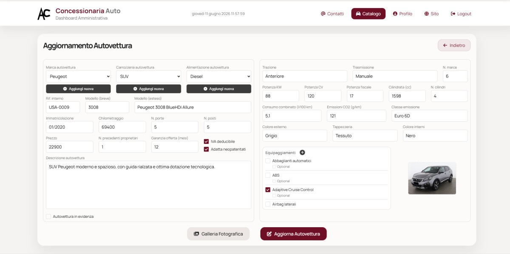Click the Colore esterno field

[295, 136]
